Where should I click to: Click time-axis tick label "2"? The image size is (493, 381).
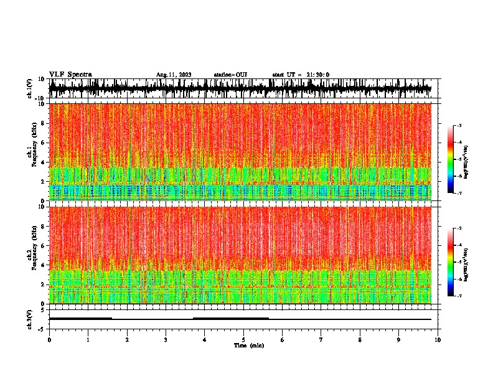127,340
